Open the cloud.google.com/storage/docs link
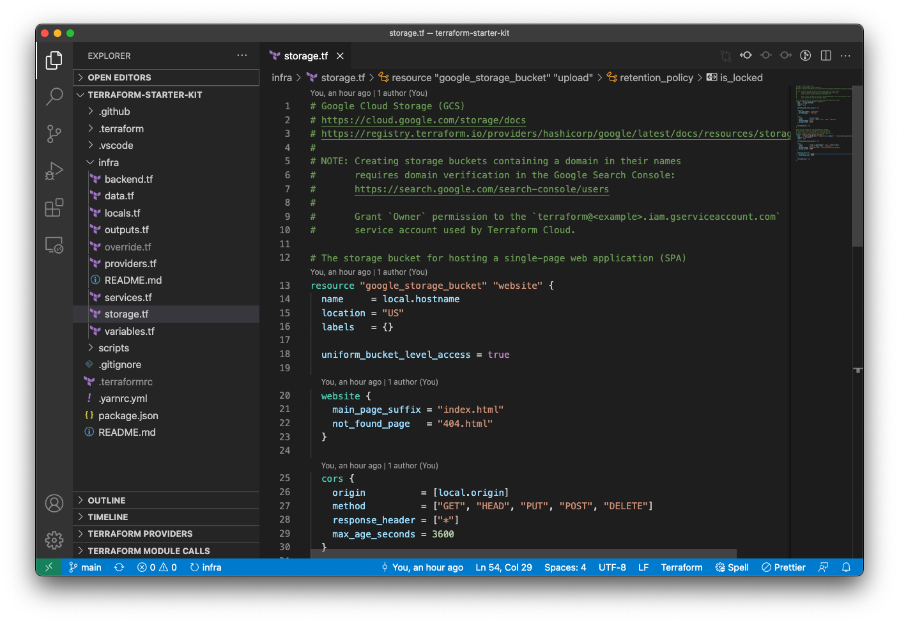Screen dimensions: 899x623 coord(424,120)
